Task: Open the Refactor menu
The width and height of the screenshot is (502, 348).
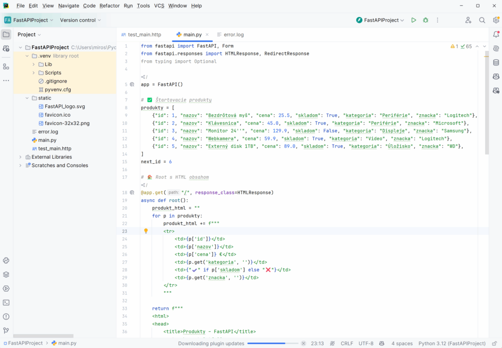Action: pyautogui.click(x=109, y=6)
